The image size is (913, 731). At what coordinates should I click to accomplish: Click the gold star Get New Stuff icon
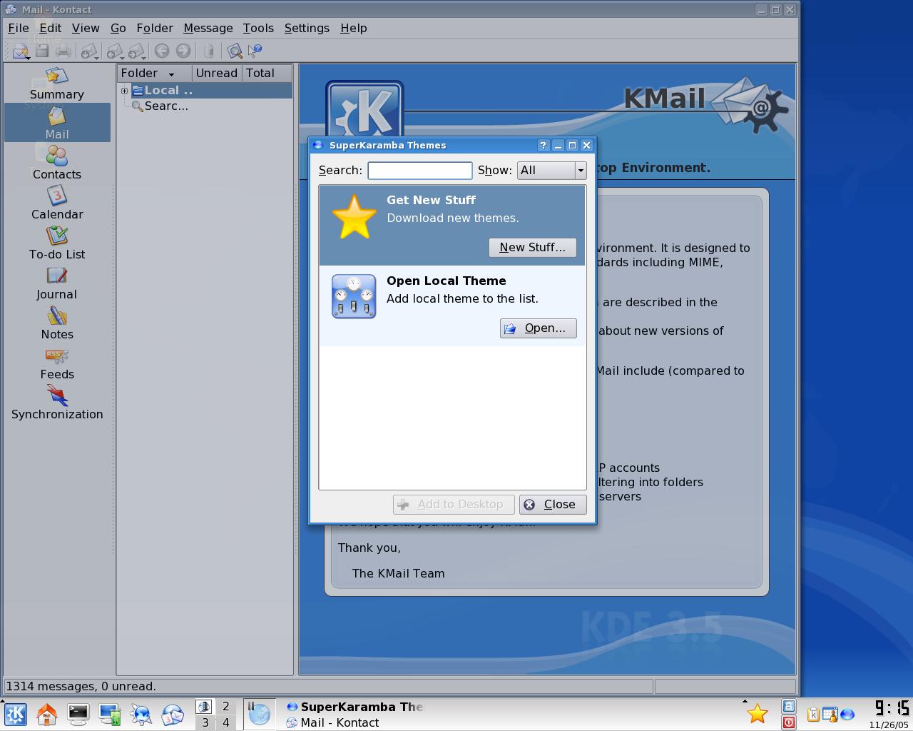(354, 217)
